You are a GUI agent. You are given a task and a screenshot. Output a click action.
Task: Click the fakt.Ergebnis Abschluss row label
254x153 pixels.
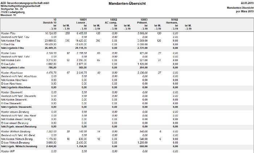point(16,87)
